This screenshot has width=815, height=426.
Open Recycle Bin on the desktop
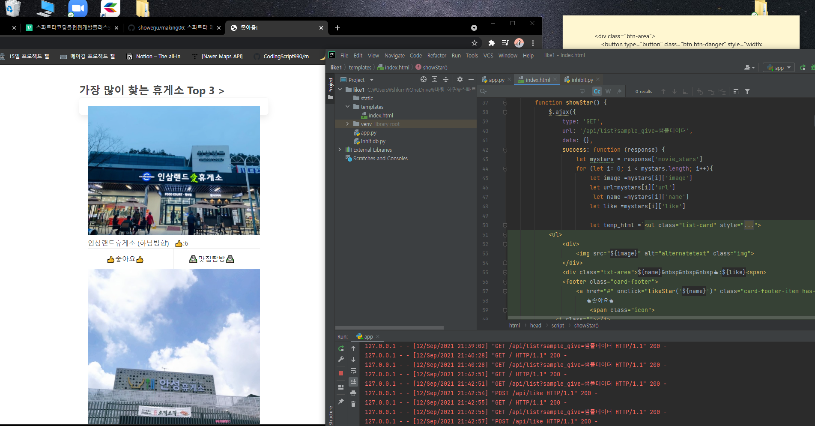coord(13,8)
